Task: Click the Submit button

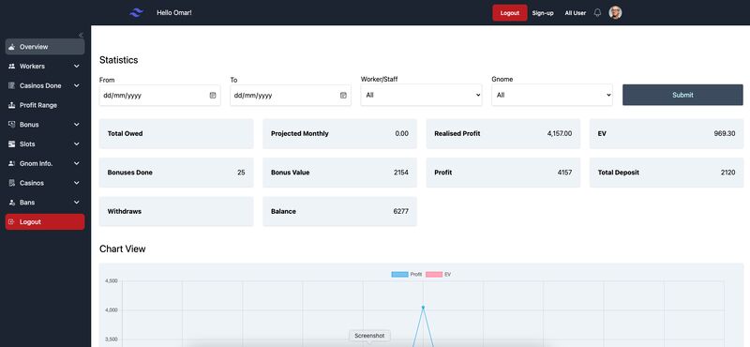Action: tap(682, 95)
